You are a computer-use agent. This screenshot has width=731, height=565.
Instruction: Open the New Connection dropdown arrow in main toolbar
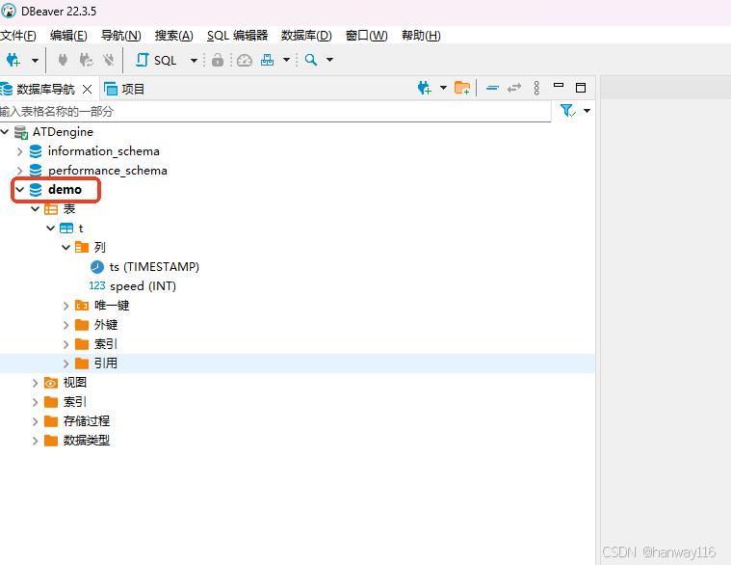[35, 60]
